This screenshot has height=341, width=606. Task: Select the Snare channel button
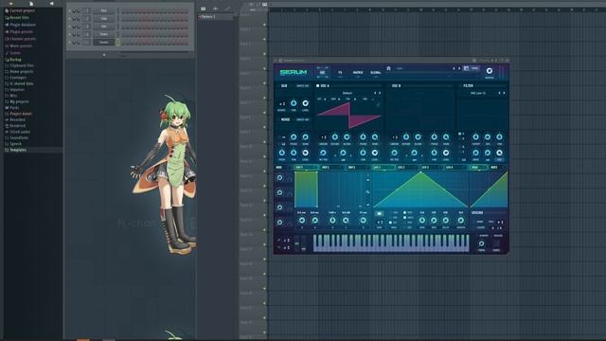(103, 34)
